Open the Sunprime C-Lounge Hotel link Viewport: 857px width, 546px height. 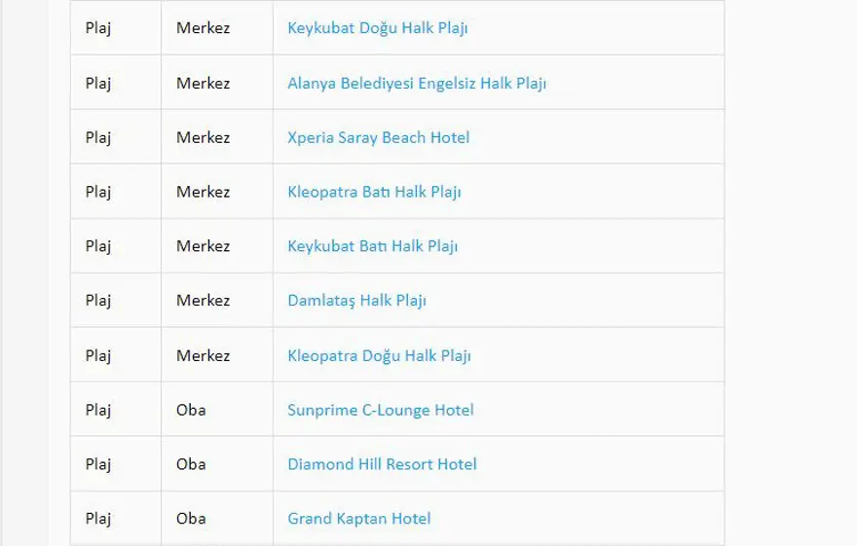[x=380, y=410]
